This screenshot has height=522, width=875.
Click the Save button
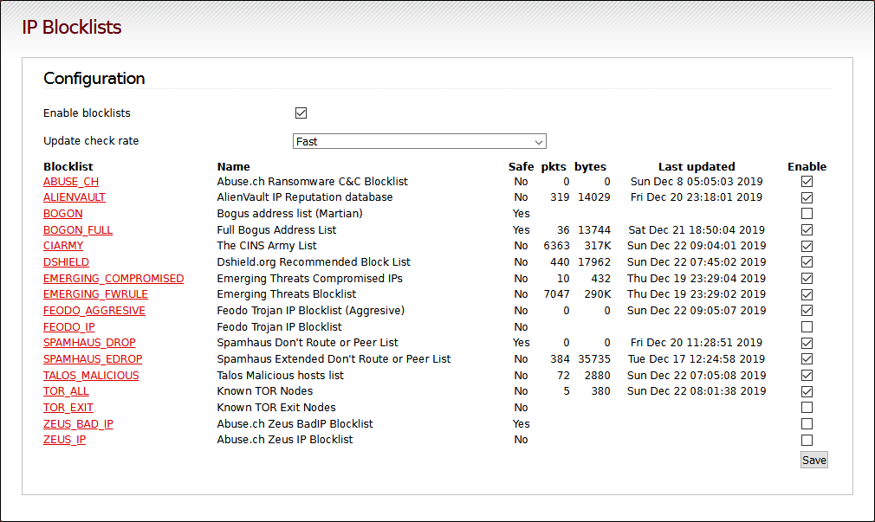(x=814, y=460)
